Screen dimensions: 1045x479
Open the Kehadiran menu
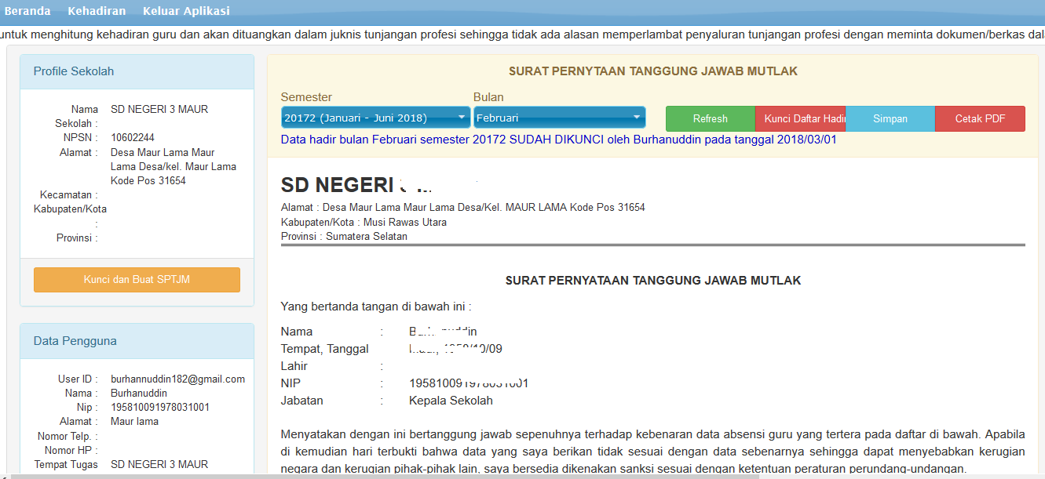[x=97, y=11]
